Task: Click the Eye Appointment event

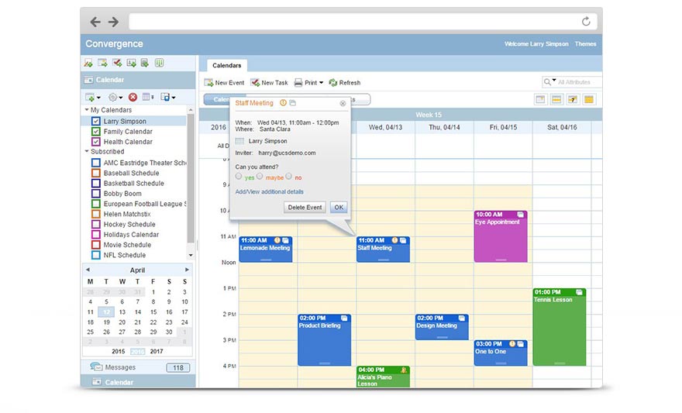Action: click(501, 236)
